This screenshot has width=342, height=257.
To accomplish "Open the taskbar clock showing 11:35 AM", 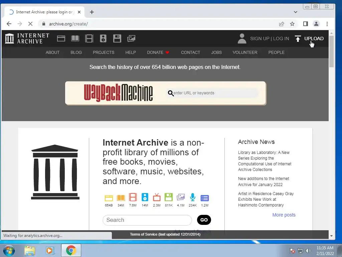I will pos(325,251).
